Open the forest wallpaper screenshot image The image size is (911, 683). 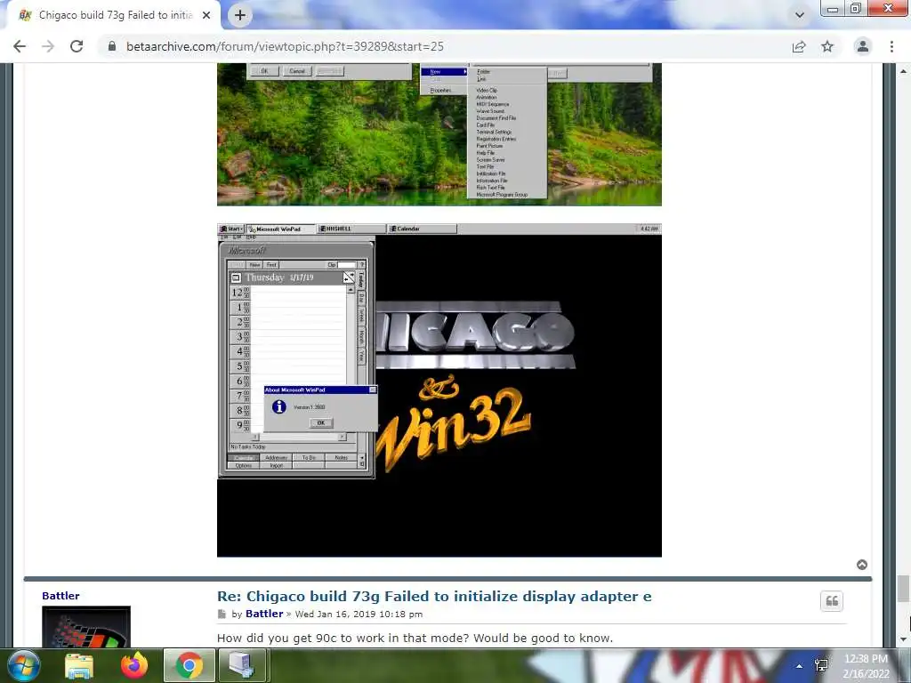(439, 134)
